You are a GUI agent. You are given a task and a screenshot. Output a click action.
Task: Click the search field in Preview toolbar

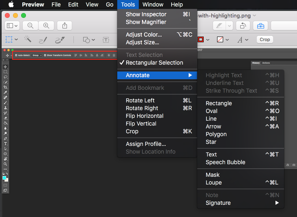click(x=284, y=26)
